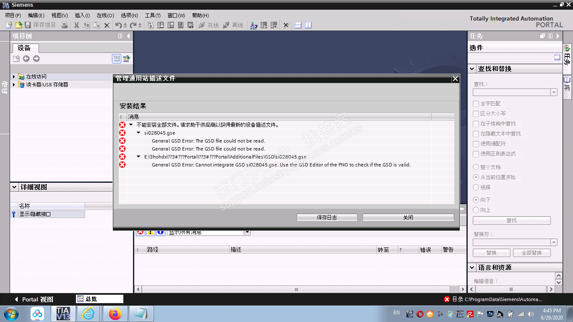This screenshot has width=573, height=322.
Task: Collapse the 不能安装全部文件 message row
Action: point(131,125)
